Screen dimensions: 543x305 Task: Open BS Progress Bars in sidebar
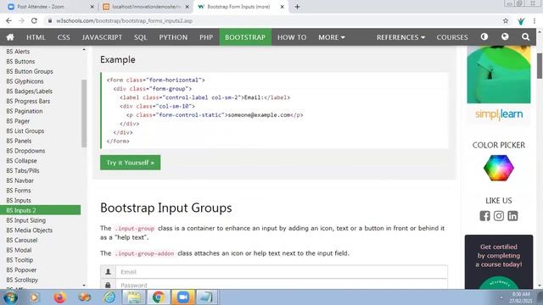(28, 101)
